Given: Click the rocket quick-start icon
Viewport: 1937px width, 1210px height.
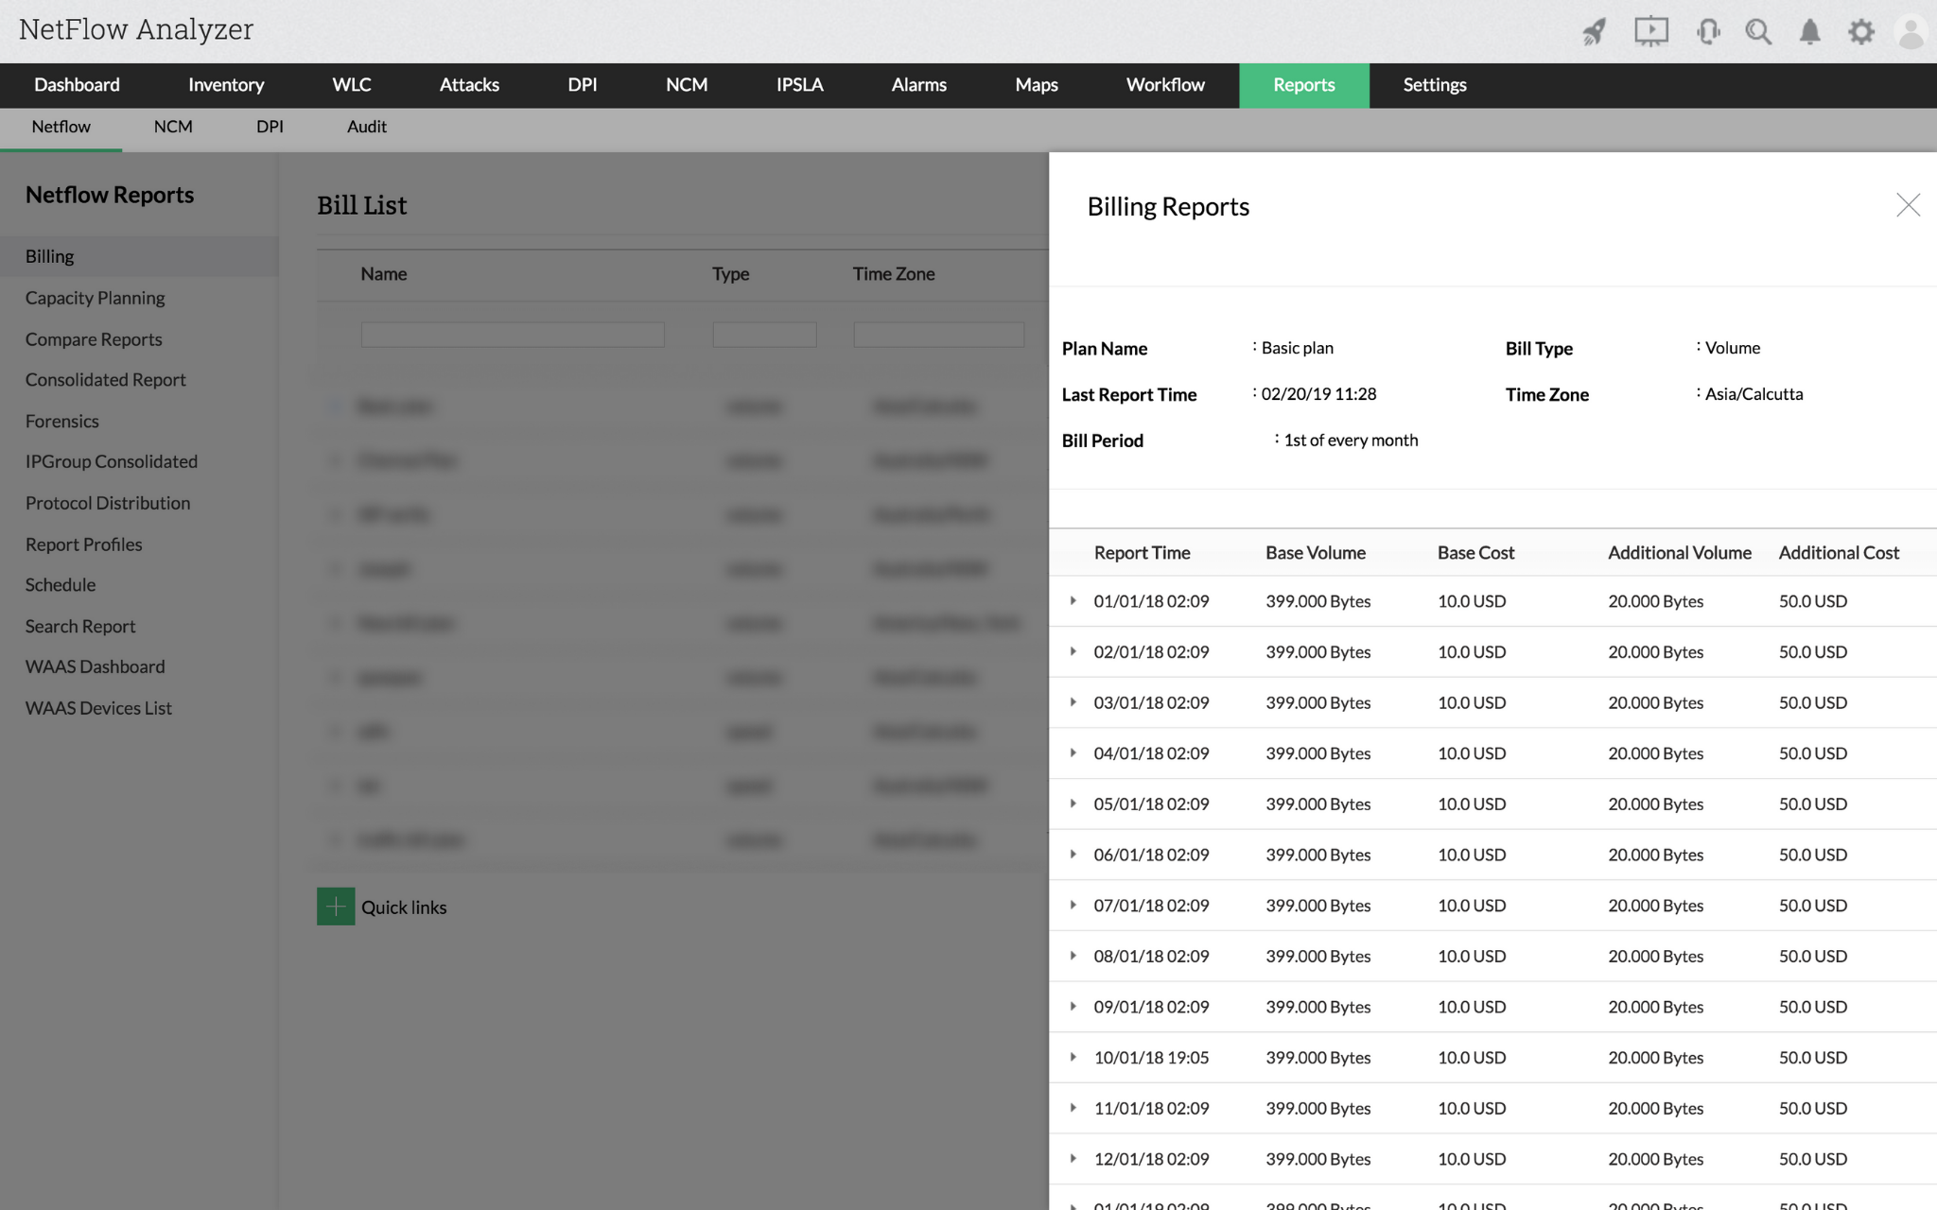Looking at the screenshot, I should pos(1595,32).
